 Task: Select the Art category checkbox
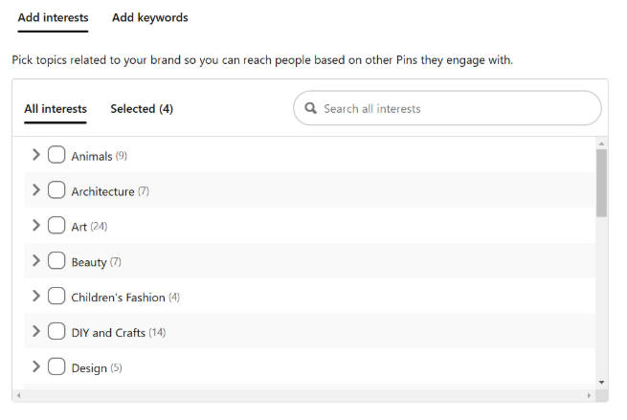coord(56,225)
